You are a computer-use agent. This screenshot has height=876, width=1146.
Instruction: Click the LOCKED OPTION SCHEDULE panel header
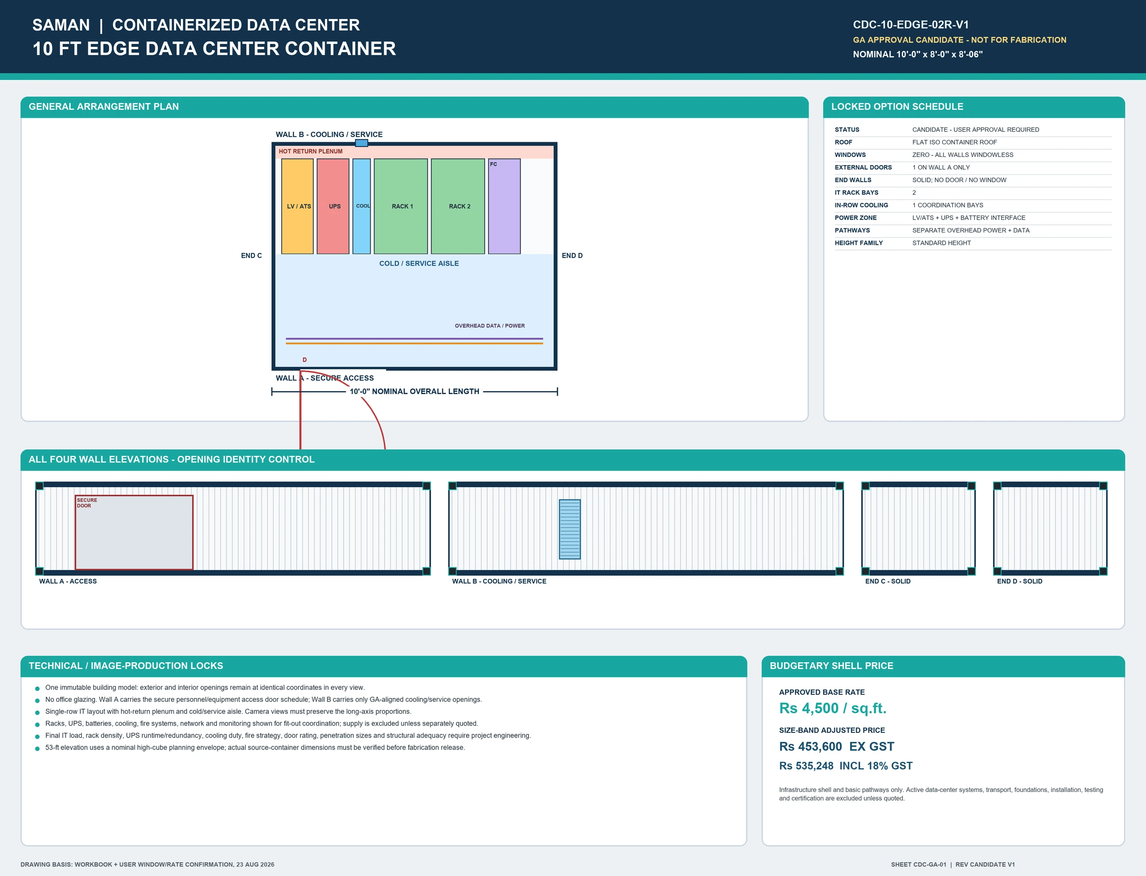coord(974,107)
